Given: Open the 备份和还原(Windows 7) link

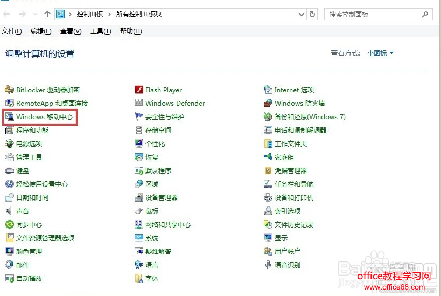Looking at the screenshot, I should 310,116.
